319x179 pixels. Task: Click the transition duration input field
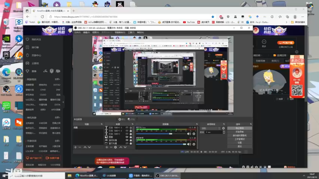click(x=214, y=132)
